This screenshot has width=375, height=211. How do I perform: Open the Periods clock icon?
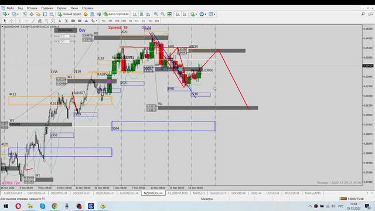click(x=202, y=14)
